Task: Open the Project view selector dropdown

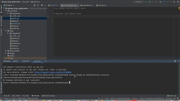Action: point(9,5)
